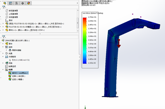Collapse the 结果 results folder
165x109 pixels.
3,70
